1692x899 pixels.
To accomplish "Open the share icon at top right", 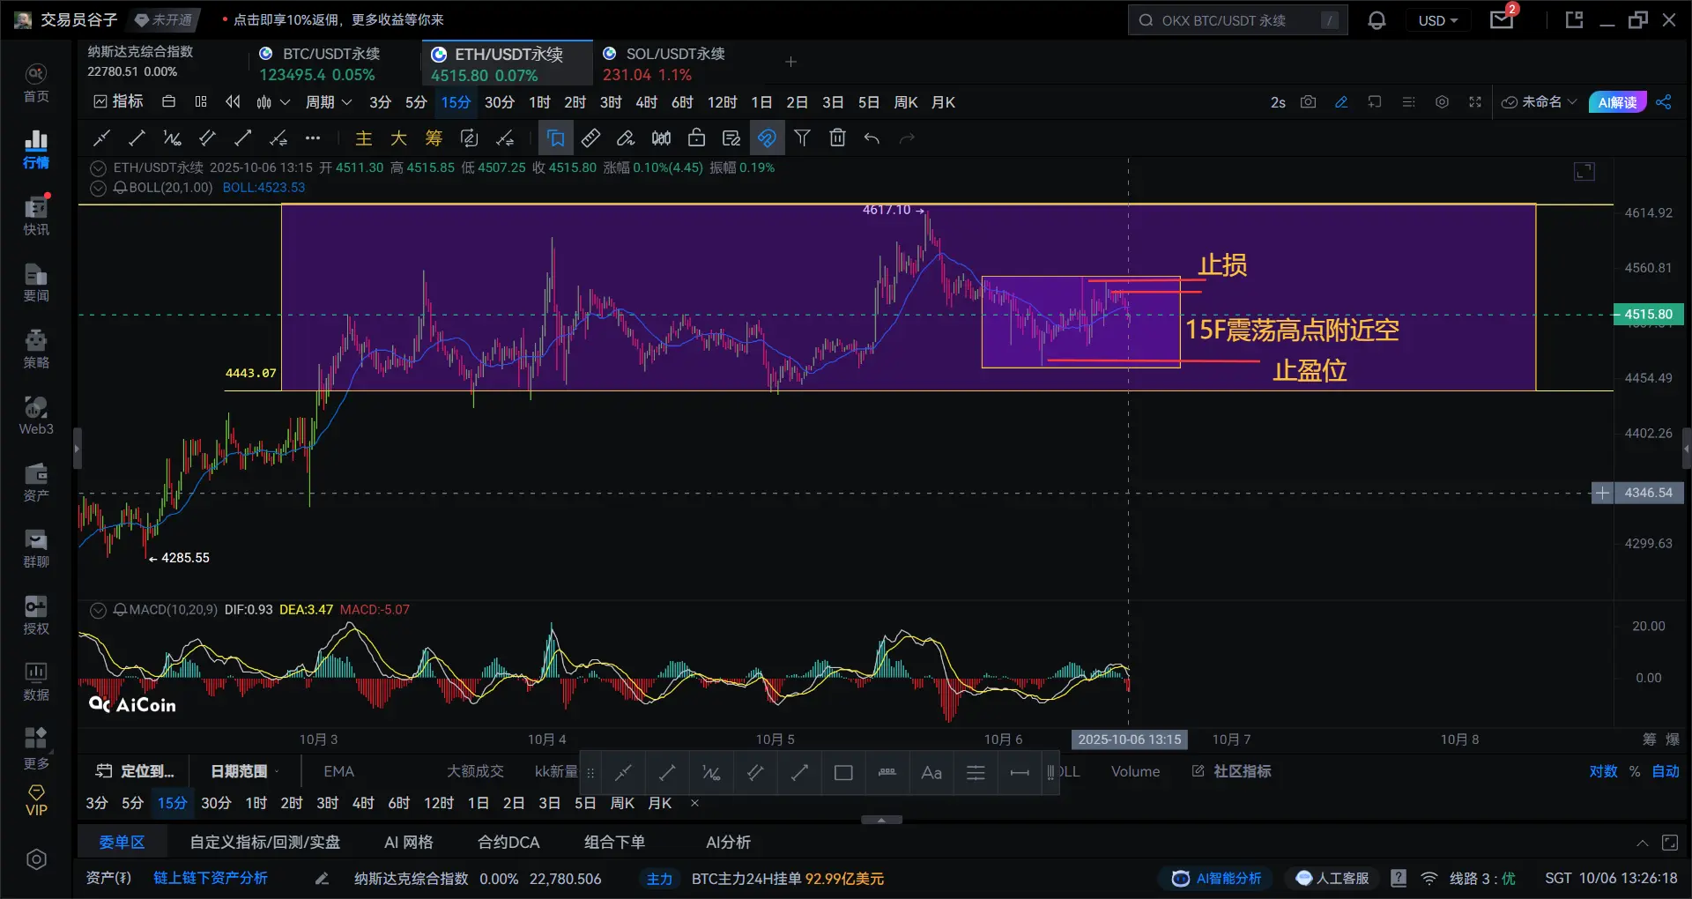I will tap(1663, 102).
